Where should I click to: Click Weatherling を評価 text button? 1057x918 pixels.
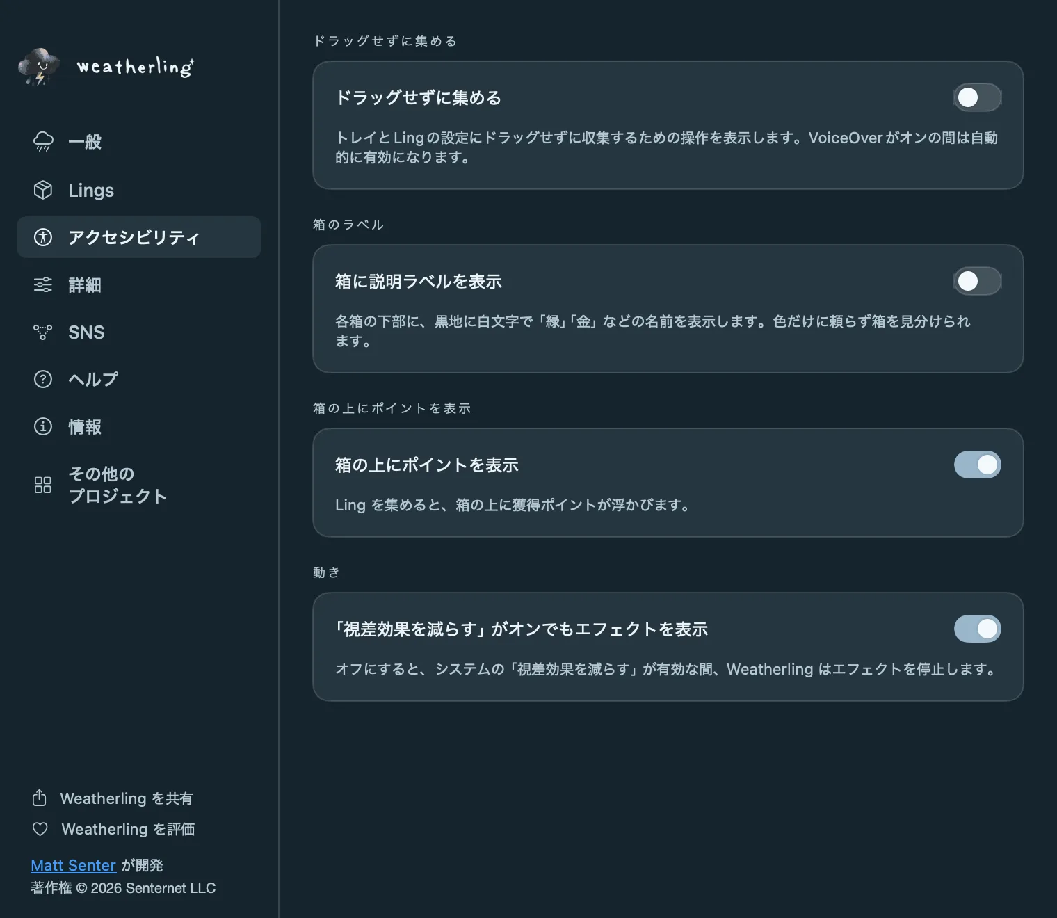click(128, 829)
